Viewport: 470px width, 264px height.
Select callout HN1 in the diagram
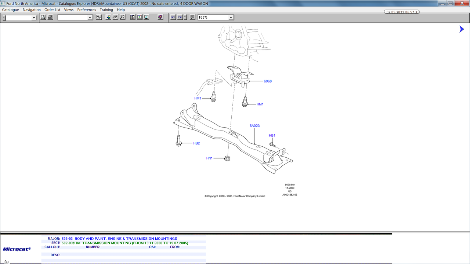[209, 158]
